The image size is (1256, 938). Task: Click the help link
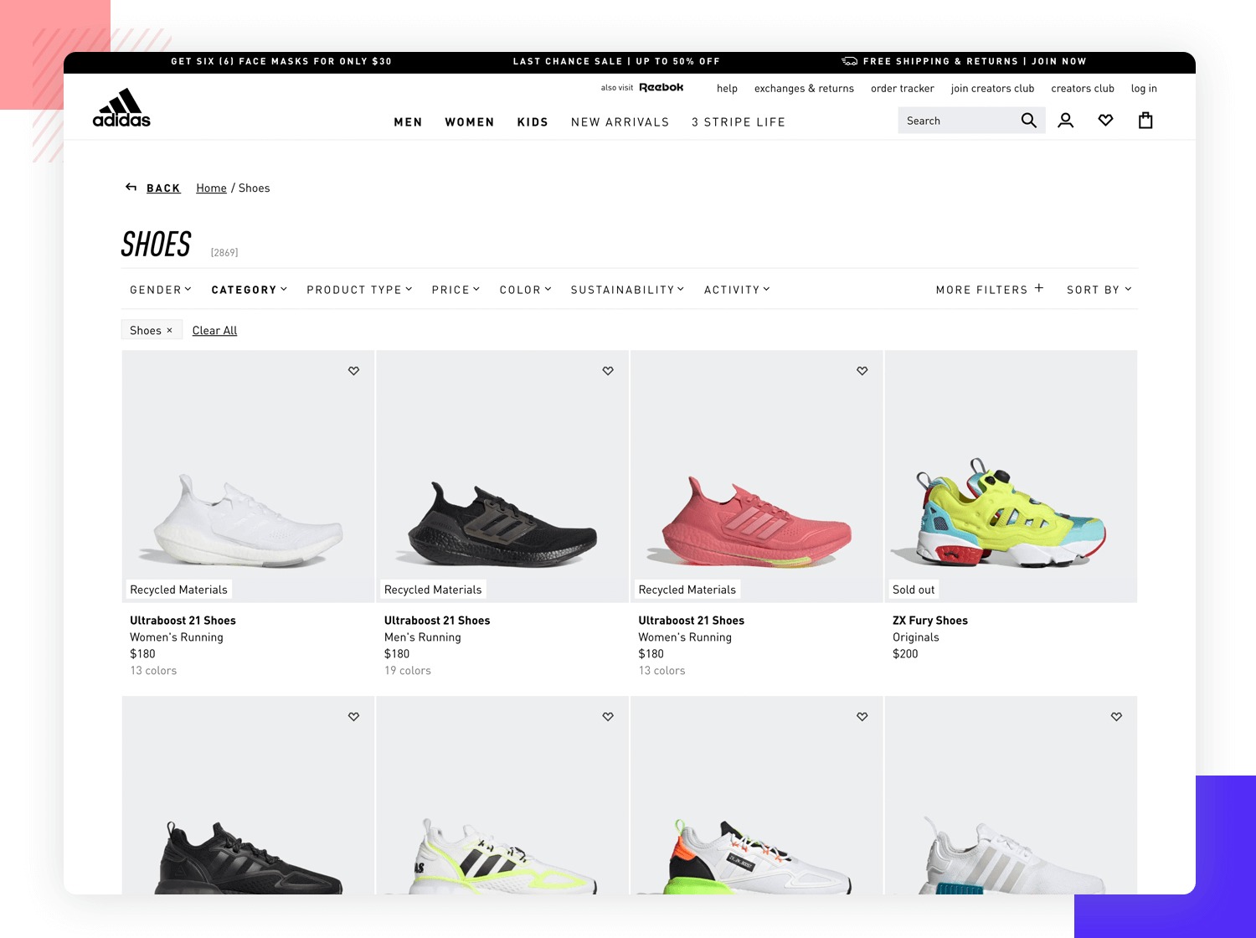[727, 88]
